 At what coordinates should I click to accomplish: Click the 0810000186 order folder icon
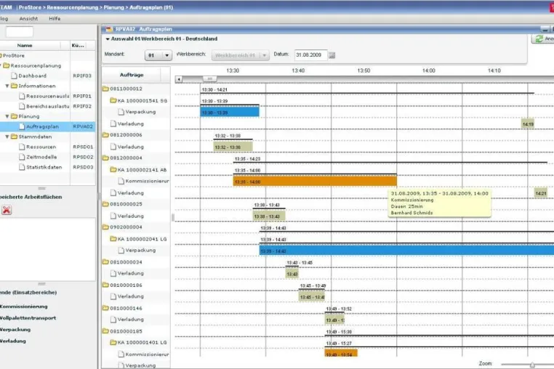[x=105, y=285]
